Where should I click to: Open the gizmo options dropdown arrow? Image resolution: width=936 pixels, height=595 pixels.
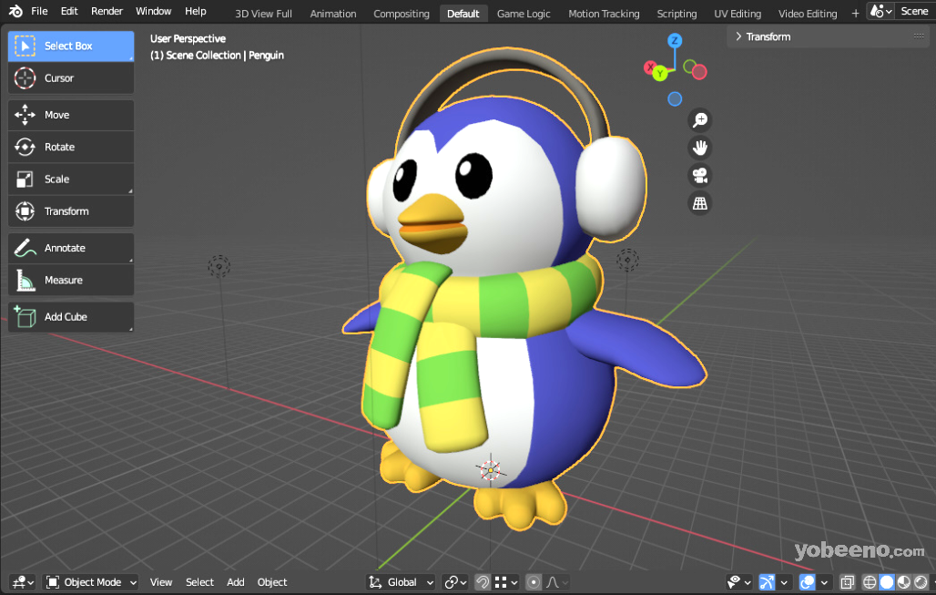(x=784, y=582)
